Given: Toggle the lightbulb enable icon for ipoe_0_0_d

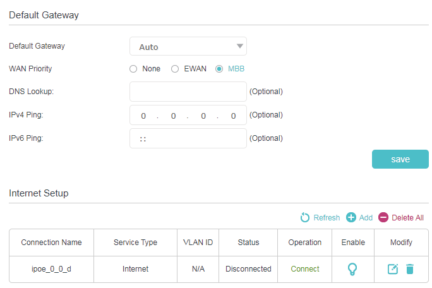Looking at the screenshot, I should click(x=352, y=269).
